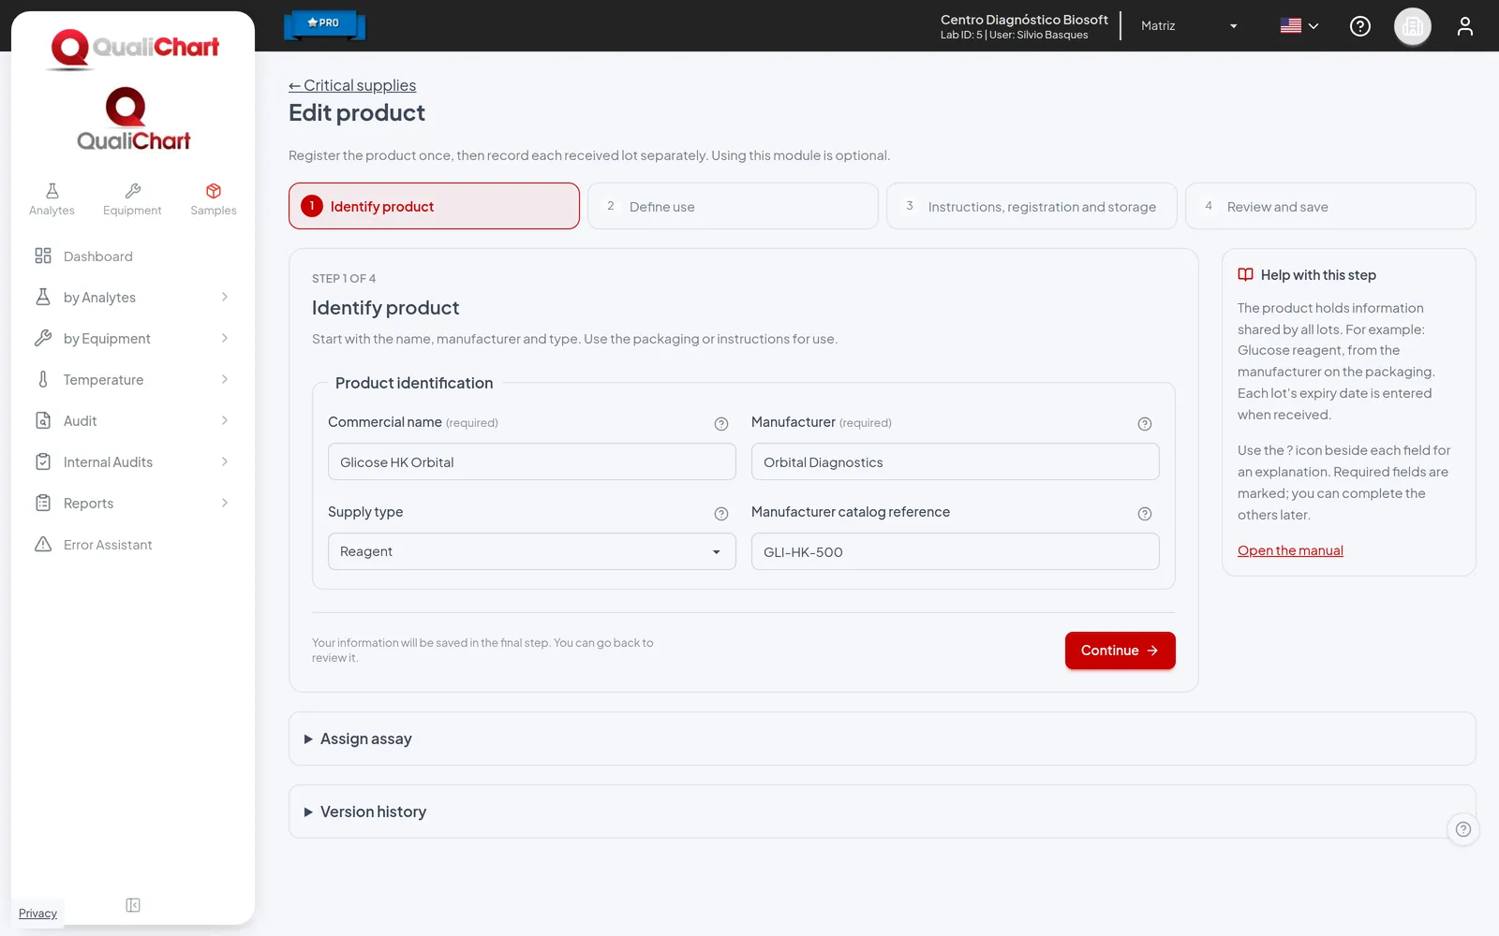The width and height of the screenshot is (1499, 936).
Task: Expand the Version history section
Action: [882, 812]
